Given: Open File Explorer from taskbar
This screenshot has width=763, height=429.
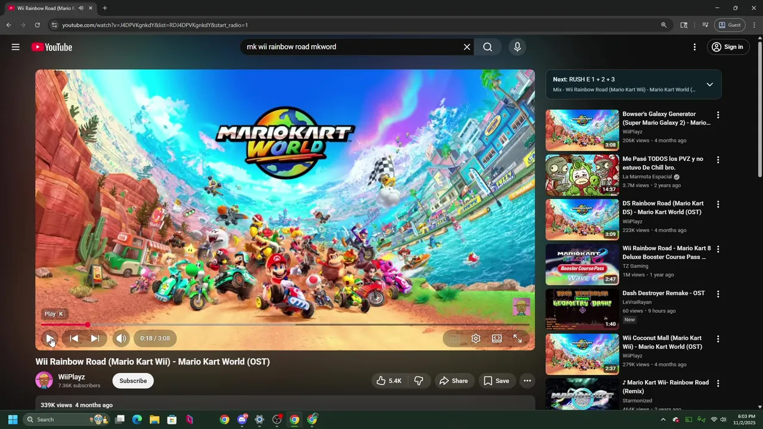Looking at the screenshot, I should click(x=154, y=419).
